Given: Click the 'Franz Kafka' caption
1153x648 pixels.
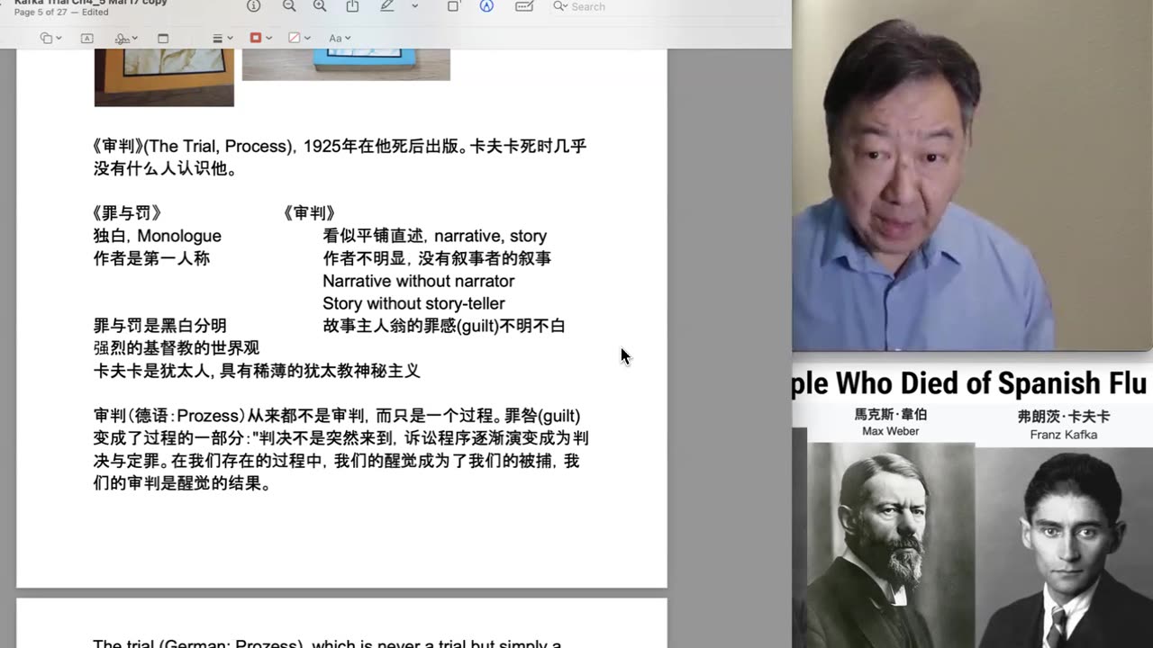Looking at the screenshot, I should point(1064,435).
